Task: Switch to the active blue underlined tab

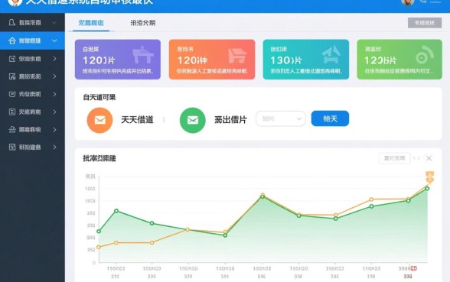Action: pyautogui.click(x=91, y=23)
